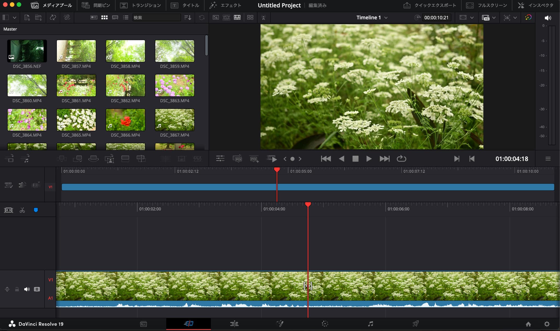The height and width of the screenshot is (331, 560).
Task: Click the クイックエクスポート button
Action: (x=430, y=5)
